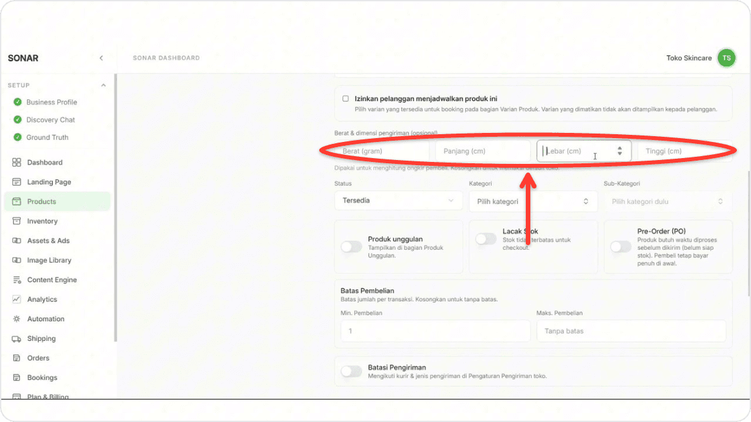The image size is (751, 422).
Task: Click the Automation gear icon
Action: pyautogui.click(x=17, y=319)
